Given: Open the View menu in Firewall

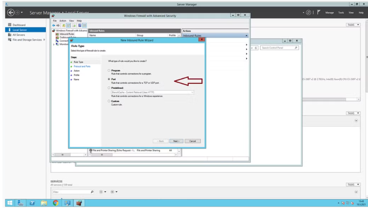Looking at the screenshot, I should pyautogui.click(x=71, y=21).
